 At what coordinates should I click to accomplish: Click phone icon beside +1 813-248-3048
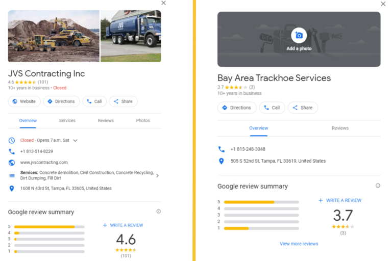221,149
